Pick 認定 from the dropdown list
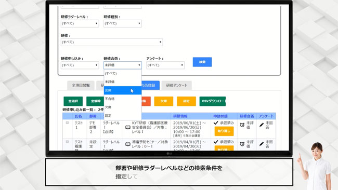 123,116
